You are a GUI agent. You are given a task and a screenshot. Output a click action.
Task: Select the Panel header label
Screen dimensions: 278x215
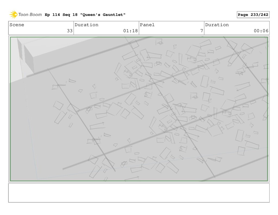(147, 25)
